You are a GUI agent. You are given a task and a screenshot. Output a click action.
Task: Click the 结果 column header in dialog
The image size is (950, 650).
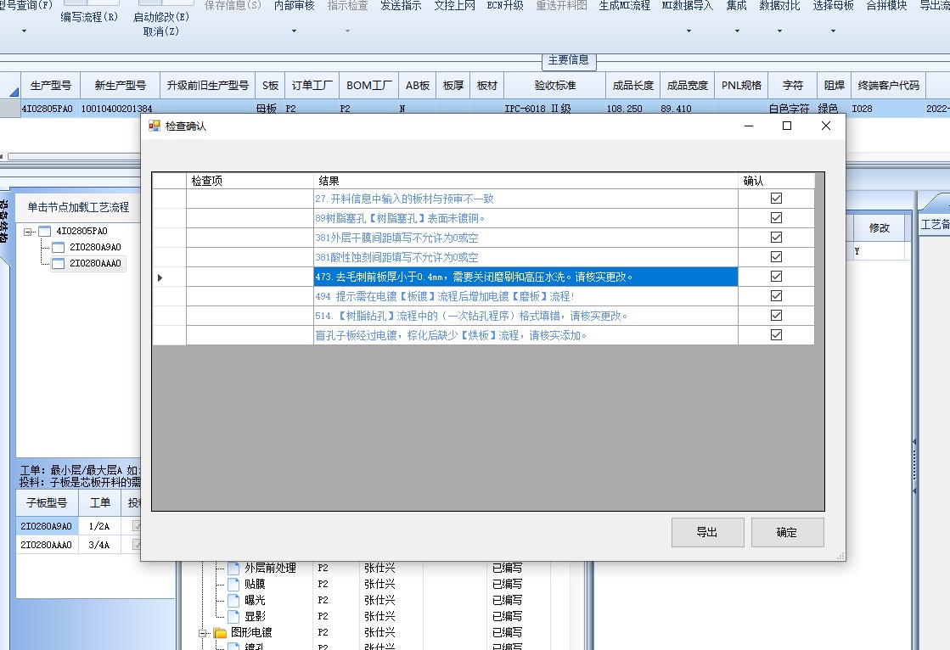pyautogui.click(x=526, y=181)
